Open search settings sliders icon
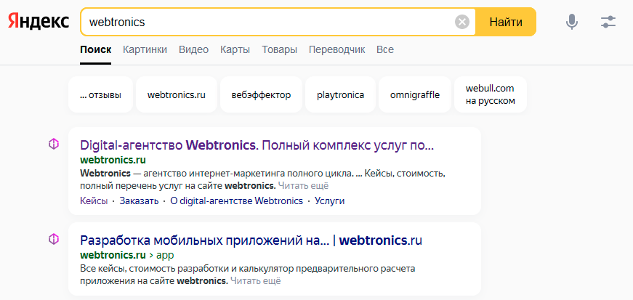The height and width of the screenshot is (300, 633). (x=608, y=22)
